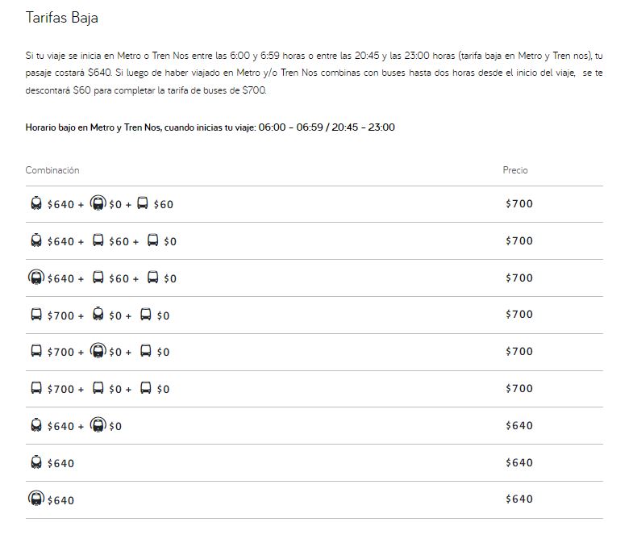
Task: Click the Metro icon in the Metro + Tren Nos row
Action: pos(36,425)
